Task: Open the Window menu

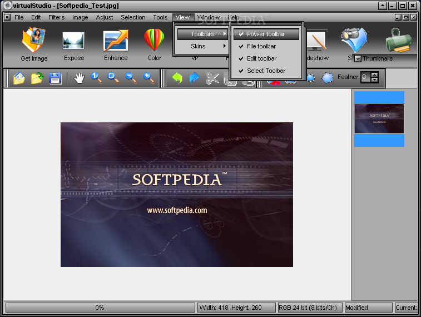Action: (209, 17)
